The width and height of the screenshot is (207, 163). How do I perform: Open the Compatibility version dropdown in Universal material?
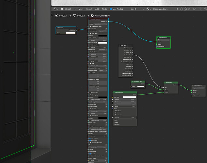tap(101, 24)
